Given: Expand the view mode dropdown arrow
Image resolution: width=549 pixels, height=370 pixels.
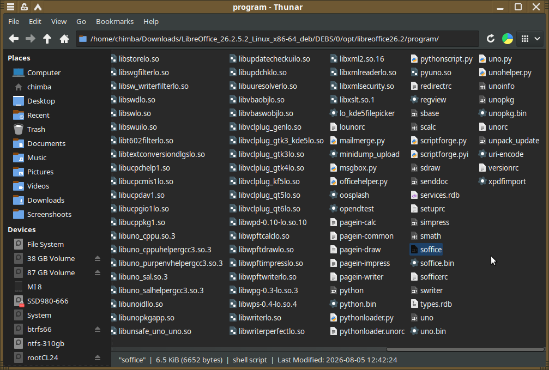Looking at the screenshot, I should pyautogui.click(x=537, y=39).
